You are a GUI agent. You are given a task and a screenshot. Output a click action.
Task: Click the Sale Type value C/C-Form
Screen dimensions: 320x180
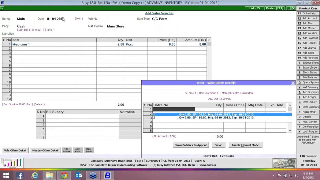click(x=159, y=19)
